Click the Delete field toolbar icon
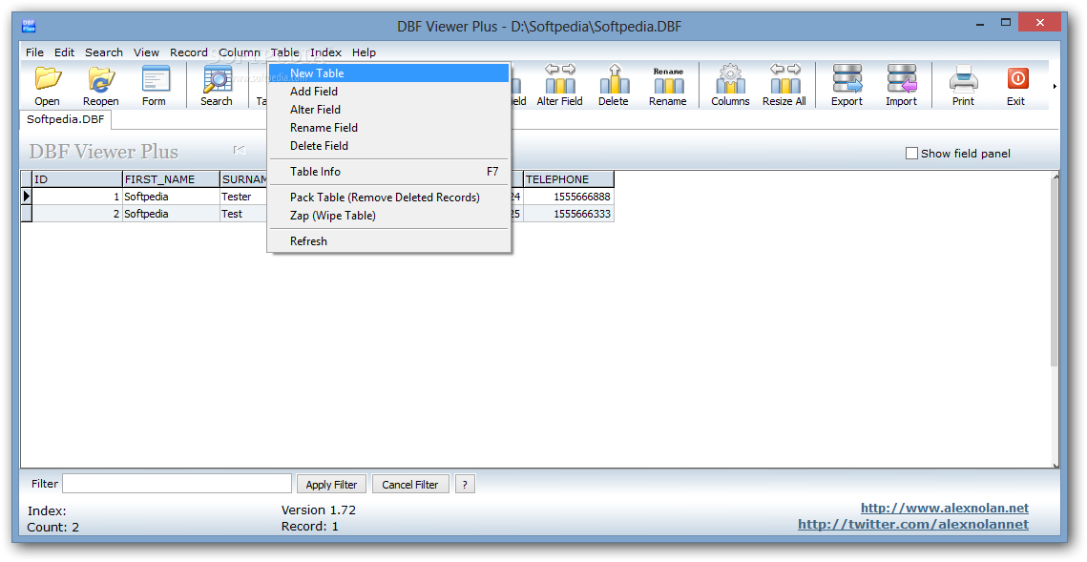Screen dimensions: 1087x562 point(614,86)
